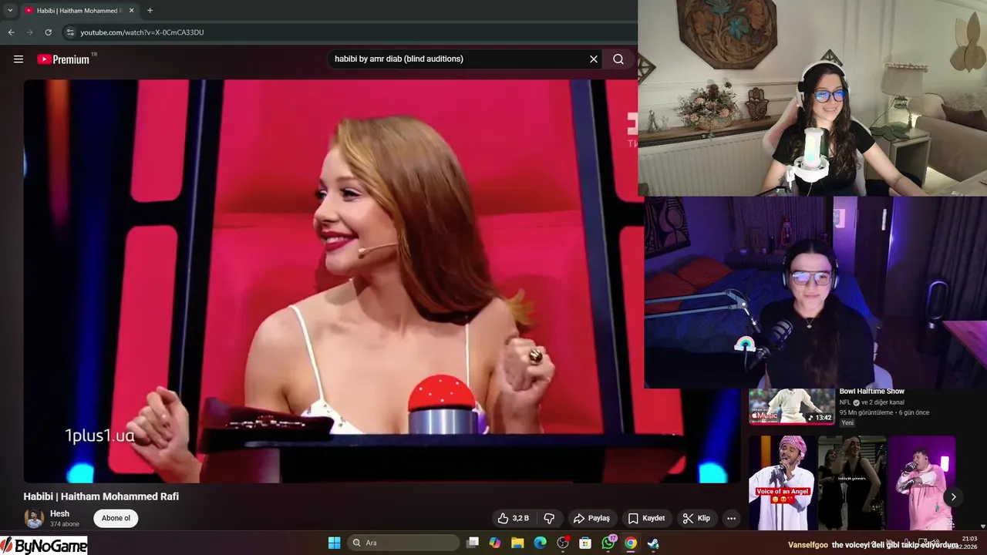Switch to Google Chrome on the taskbar
Viewport: 987px width, 555px height.
tap(631, 543)
